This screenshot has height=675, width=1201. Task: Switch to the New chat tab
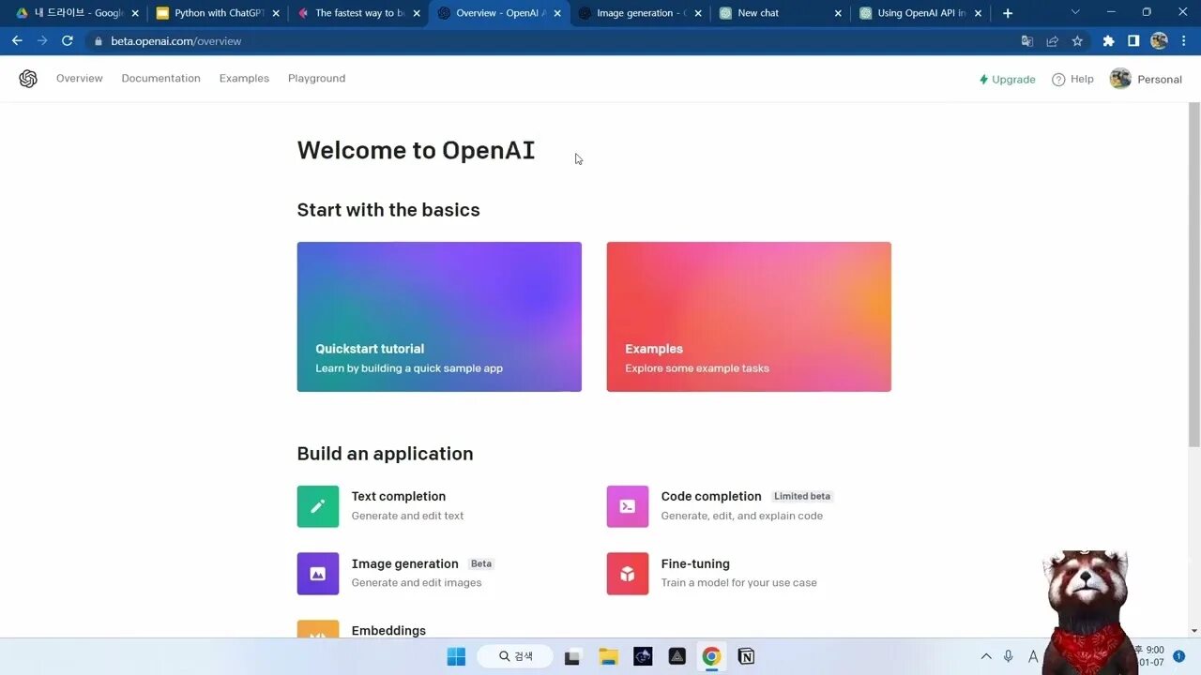781,13
